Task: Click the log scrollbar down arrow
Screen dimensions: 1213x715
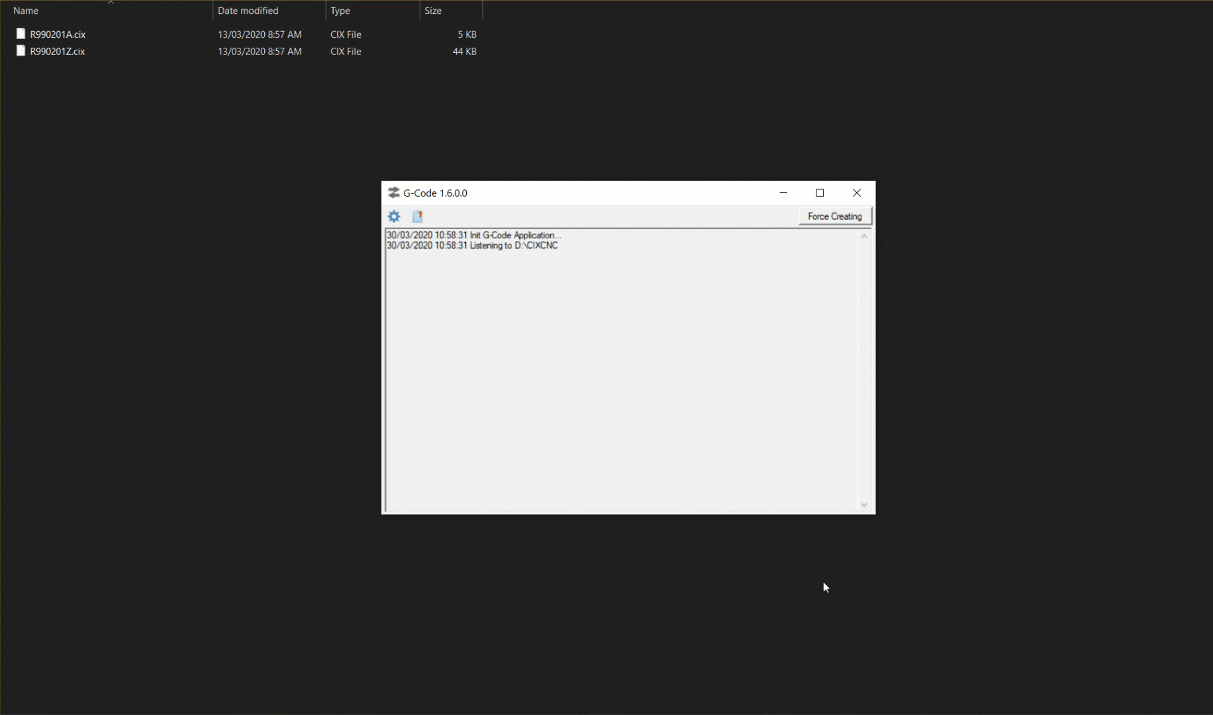Action: coord(864,505)
